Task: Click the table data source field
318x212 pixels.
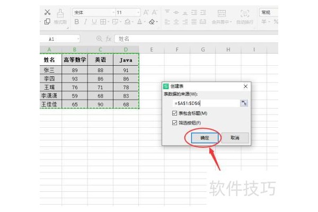Action: coord(206,103)
